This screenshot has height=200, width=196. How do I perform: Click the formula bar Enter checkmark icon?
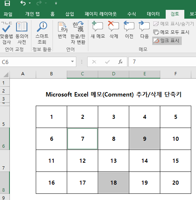pos(107,62)
